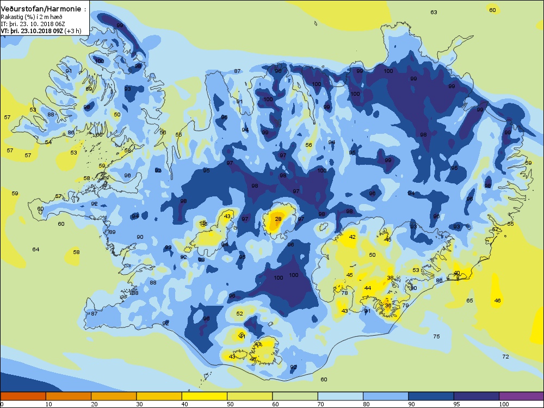544x408 pixels.
Task: Pick the offshore value 75
Action: click(x=436, y=336)
